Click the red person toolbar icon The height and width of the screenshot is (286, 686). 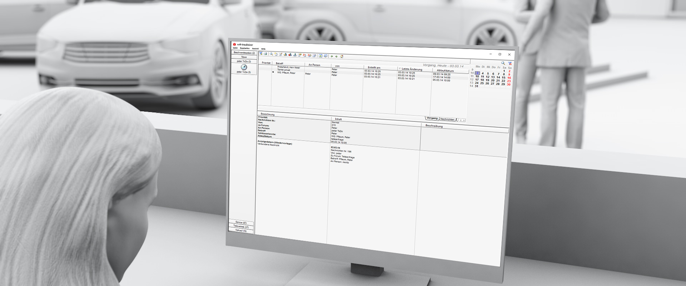pos(290,55)
